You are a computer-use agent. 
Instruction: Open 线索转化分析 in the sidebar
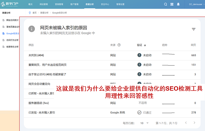tap(11, 47)
